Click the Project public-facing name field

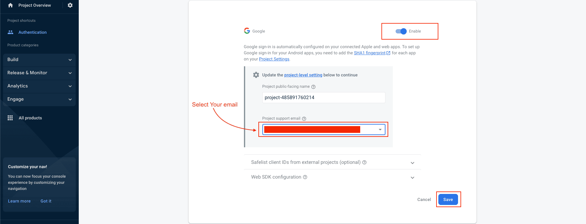pyautogui.click(x=324, y=98)
